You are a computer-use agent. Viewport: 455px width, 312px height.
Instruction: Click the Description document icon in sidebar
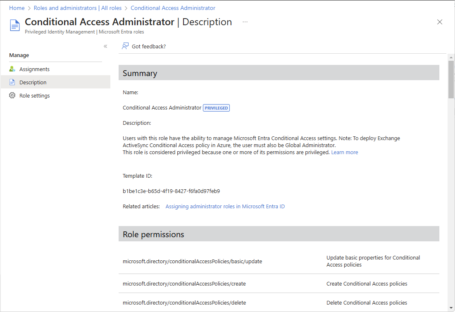click(x=12, y=82)
